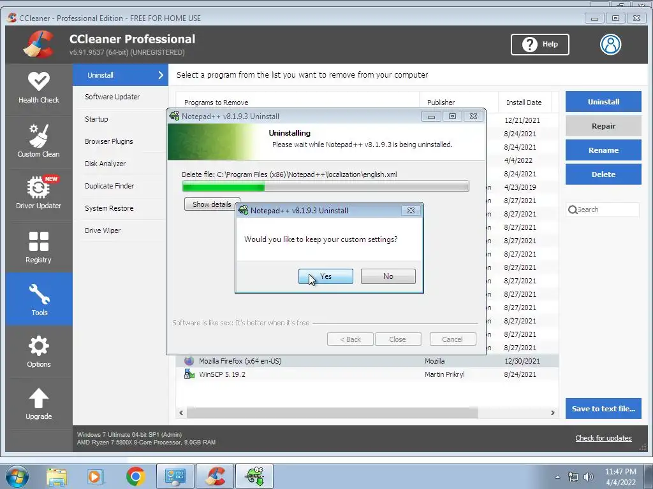Click the Rename button
This screenshot has width=653, height=489.
click(603, 150)
